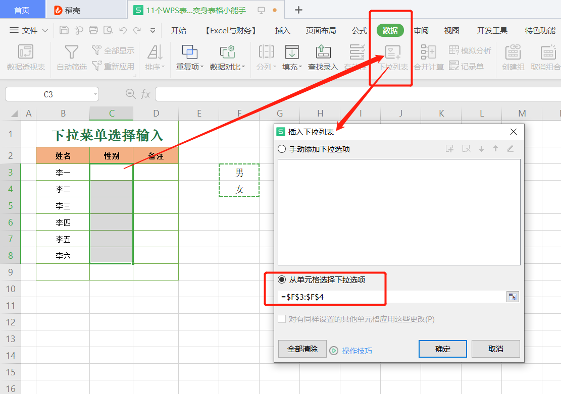Click the manual options list box in dialog
The image size is (561, 394).
pyautogui.click(x=399, y=212)
